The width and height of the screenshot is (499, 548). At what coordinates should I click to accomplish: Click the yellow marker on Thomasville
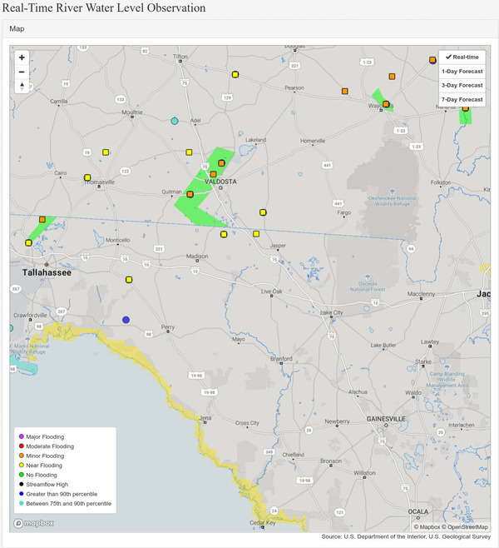[87, 177]
